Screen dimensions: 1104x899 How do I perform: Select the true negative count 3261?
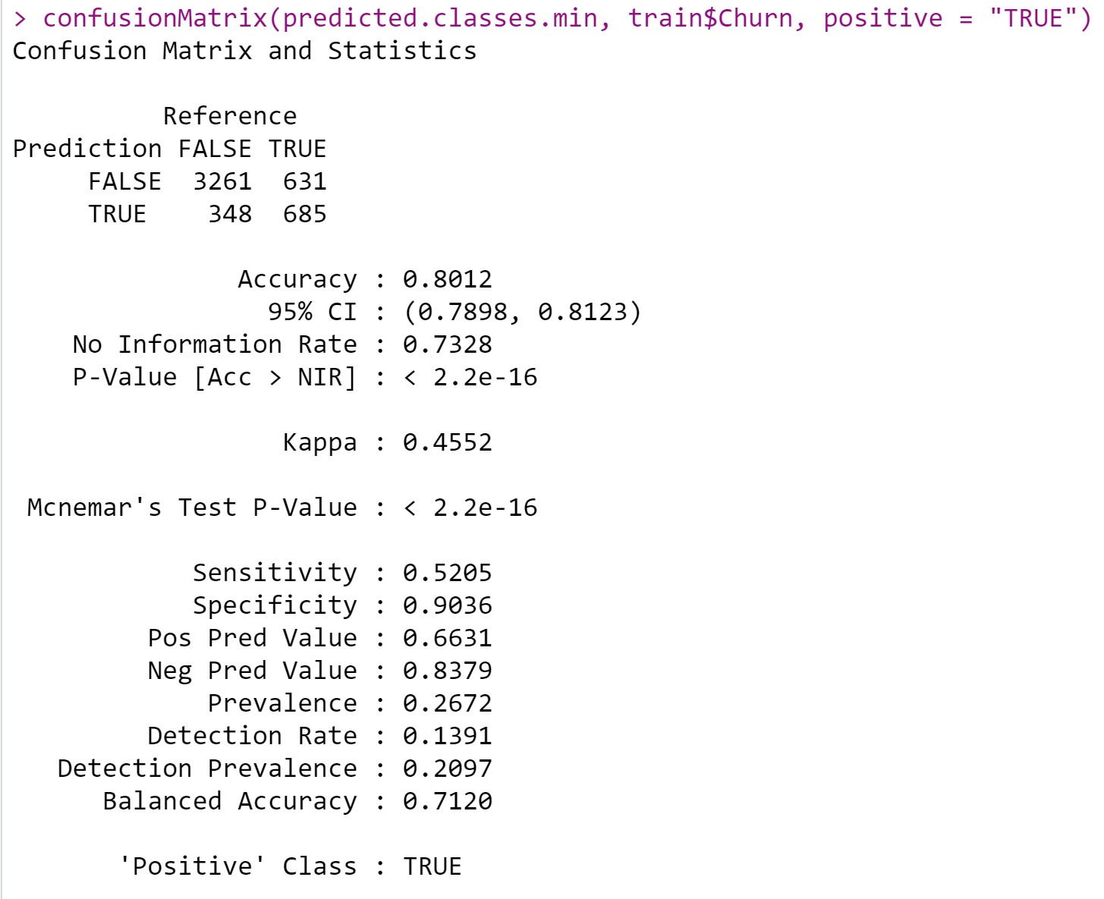click(222, 181)
